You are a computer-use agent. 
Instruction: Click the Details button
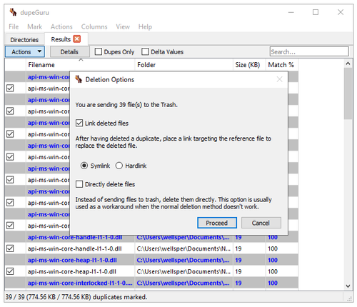click(69, 51)
